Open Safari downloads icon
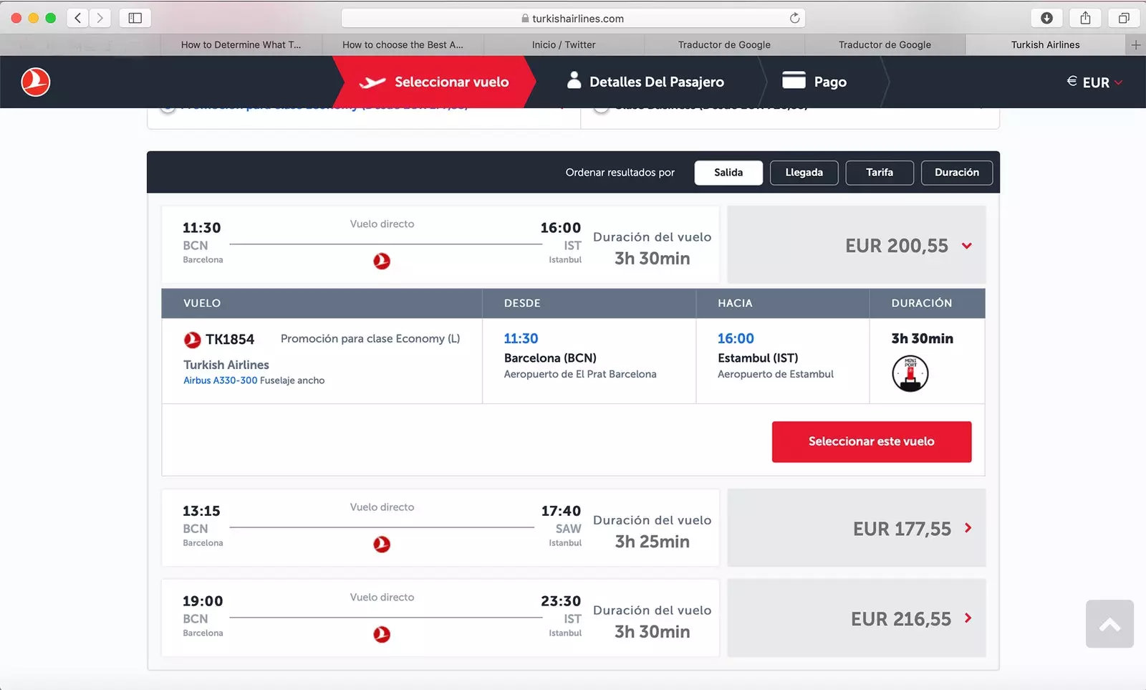1146x690 pixels. pyautogui.click(x=1046, y=18)
